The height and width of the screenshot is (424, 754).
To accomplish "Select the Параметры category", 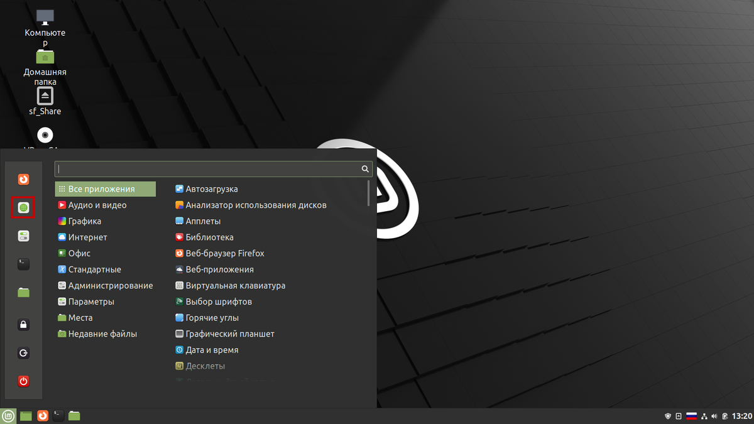I will (x=106, y=302).
